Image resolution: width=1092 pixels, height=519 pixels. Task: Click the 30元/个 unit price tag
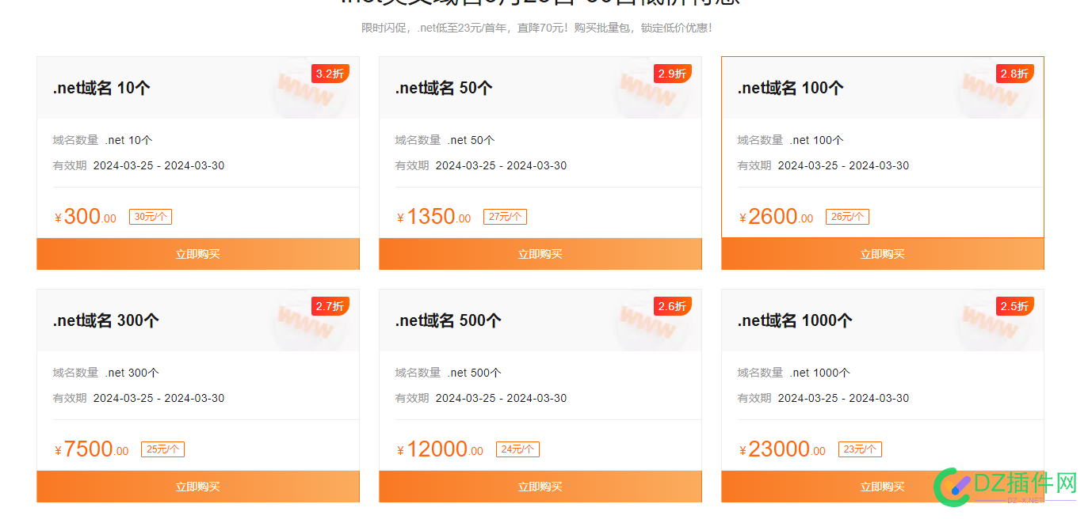coord(151,217)
